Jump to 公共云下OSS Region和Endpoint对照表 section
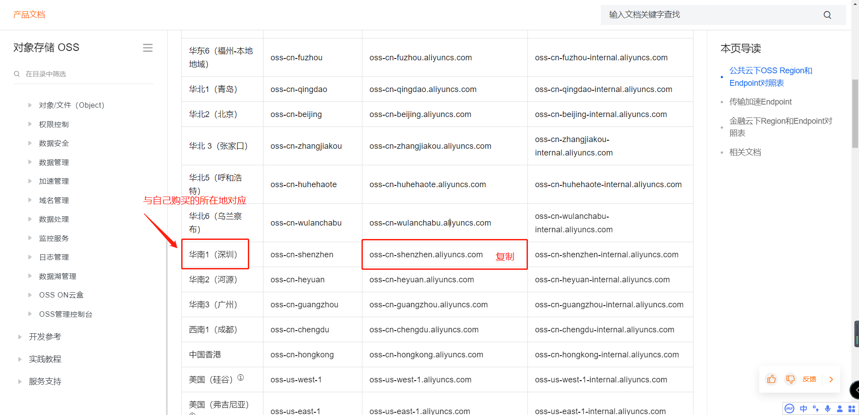This screenshot has width=859, height=415. 770,77
